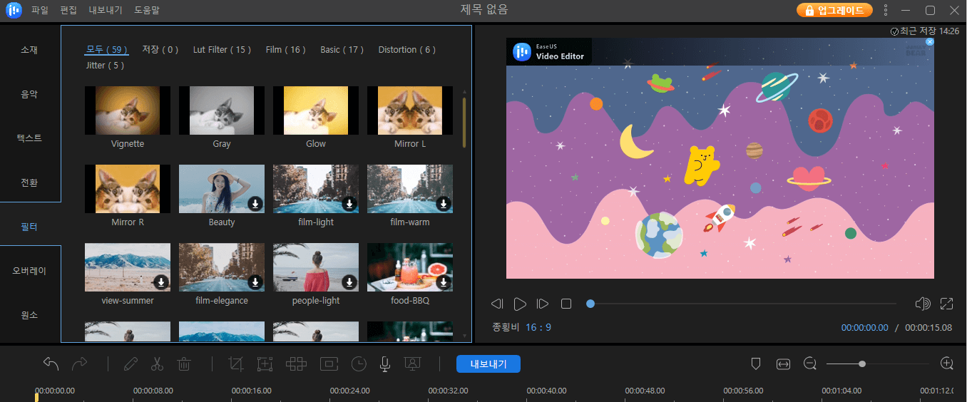Select the crop tool icon
This screenshot has height=402, width=967.
[x=235, y=364]
